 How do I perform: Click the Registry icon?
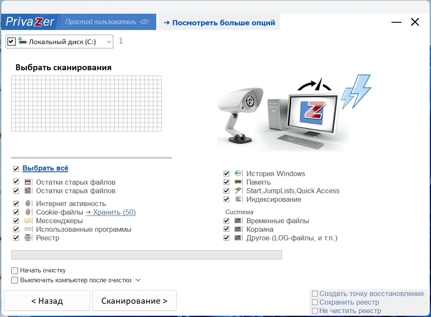[x=28, y=238]
